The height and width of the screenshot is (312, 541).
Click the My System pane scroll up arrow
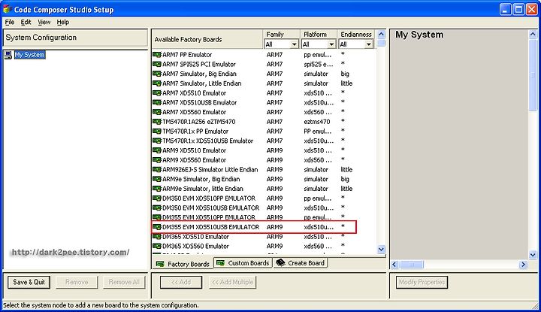point(533,34)
